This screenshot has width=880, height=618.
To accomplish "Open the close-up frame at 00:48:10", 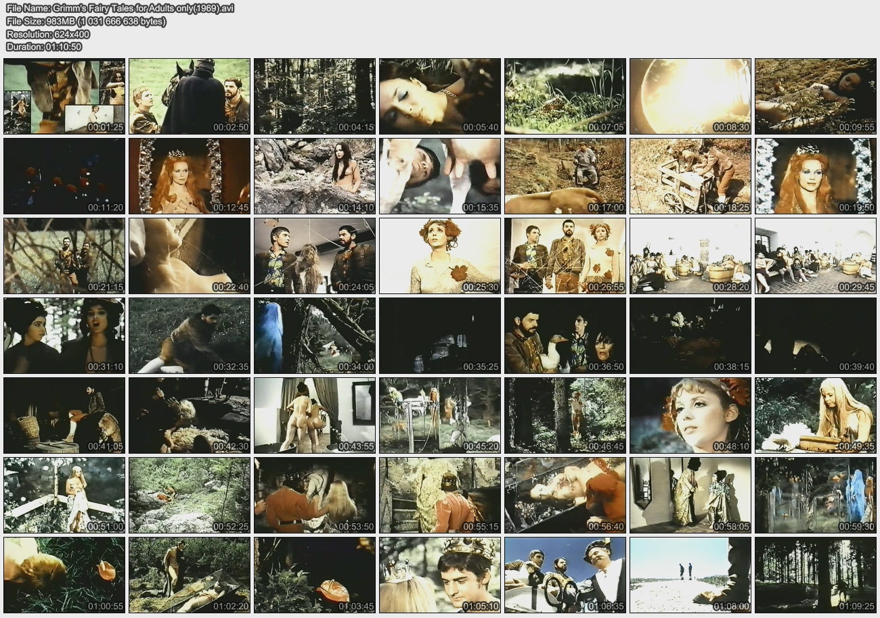I will [690, 415].
